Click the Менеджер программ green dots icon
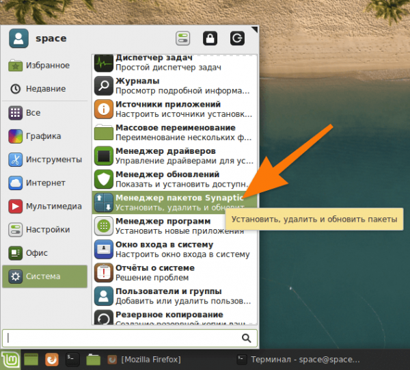Image resolution: width=410 pixels, height=370 pixels. coord(104,226)
